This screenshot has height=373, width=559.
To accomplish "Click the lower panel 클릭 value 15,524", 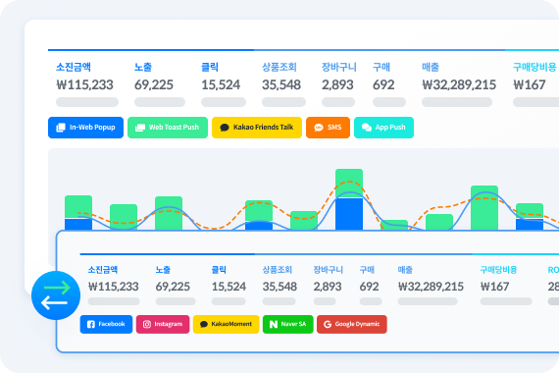I will pos(229,287).
